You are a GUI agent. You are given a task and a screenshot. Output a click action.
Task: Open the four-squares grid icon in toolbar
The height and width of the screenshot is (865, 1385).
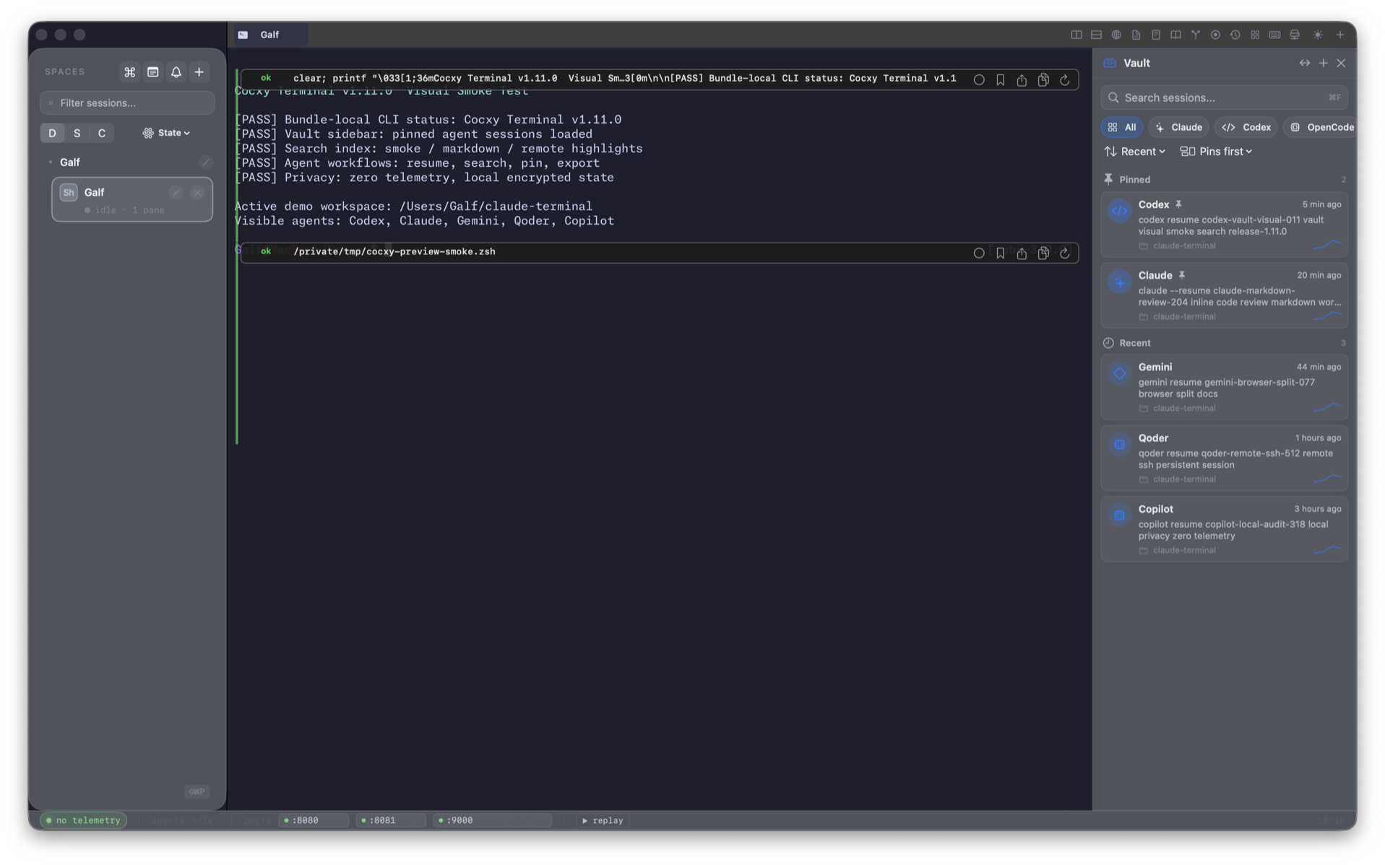point(1255,35)
